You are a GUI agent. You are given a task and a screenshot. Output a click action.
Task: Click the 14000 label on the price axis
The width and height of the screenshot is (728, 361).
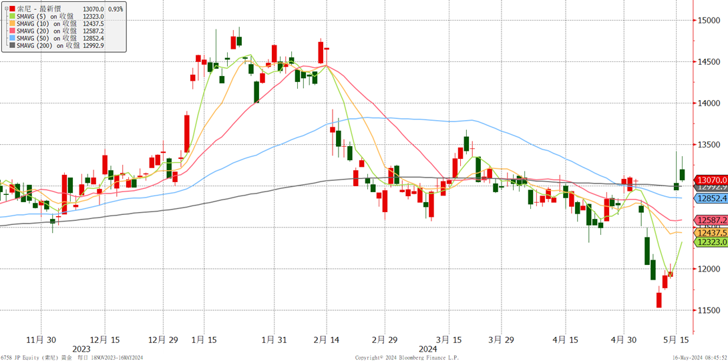710,103
